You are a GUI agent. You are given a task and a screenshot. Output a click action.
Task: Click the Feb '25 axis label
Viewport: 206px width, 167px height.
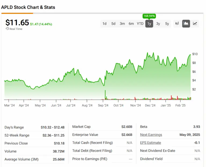[x=180, y=105]
